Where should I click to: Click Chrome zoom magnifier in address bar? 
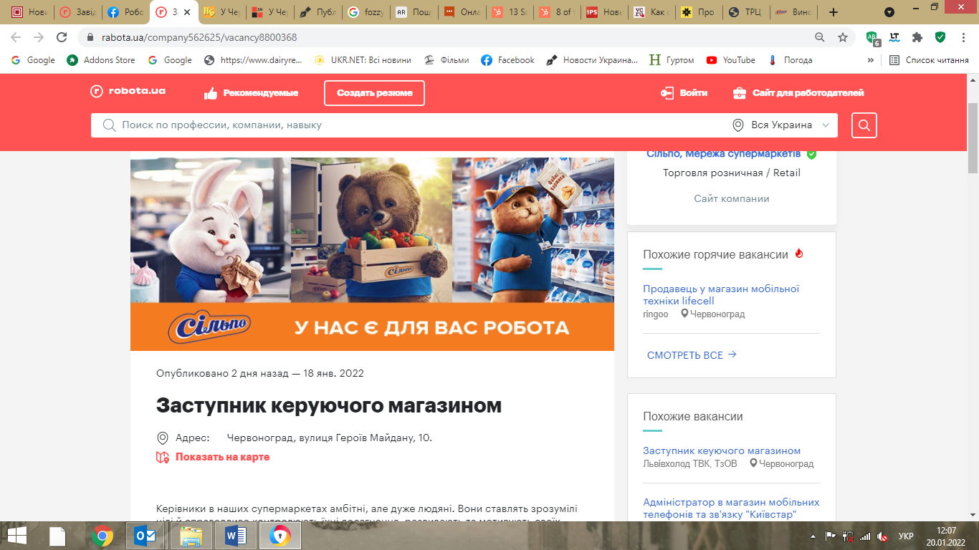820,37
